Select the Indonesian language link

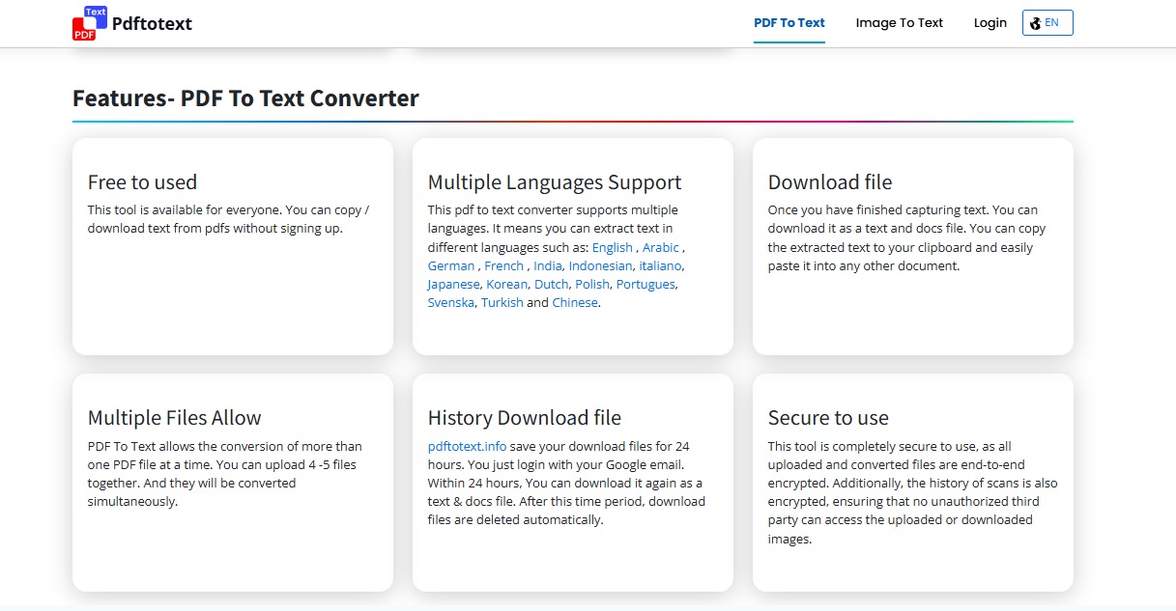pos(600,266)
